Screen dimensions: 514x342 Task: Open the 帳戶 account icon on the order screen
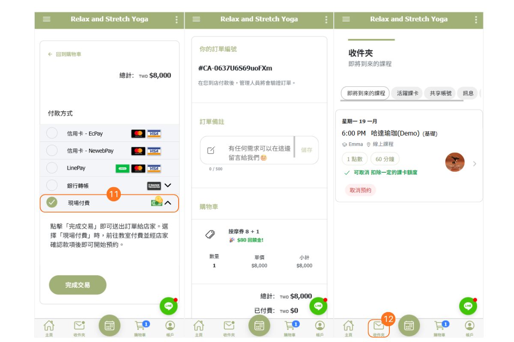[x=320, y=327]
